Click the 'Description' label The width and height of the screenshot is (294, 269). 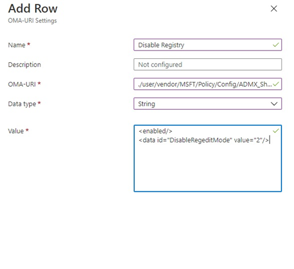24,65
